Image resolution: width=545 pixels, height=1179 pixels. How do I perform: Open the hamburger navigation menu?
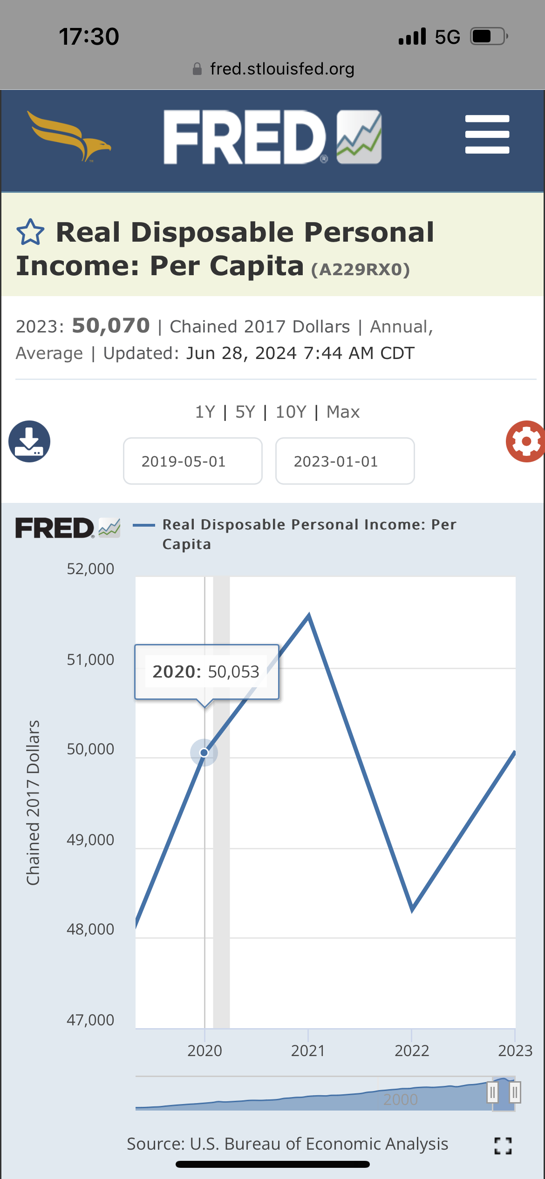tap(487, 134)
